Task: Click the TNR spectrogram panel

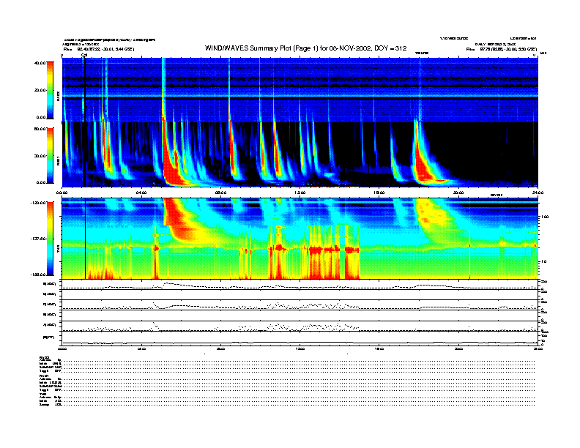Action: [300, 239]
